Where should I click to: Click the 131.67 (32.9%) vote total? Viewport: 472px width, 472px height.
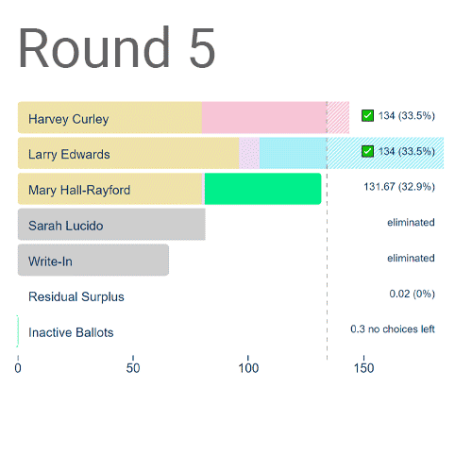[x=399, y=187]
